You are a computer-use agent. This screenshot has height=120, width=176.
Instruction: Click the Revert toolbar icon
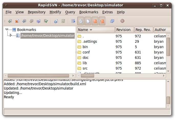[x=39, y=21]
